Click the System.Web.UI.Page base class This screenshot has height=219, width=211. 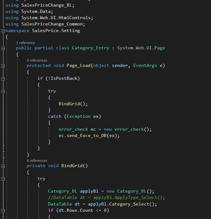pos(141,48)
